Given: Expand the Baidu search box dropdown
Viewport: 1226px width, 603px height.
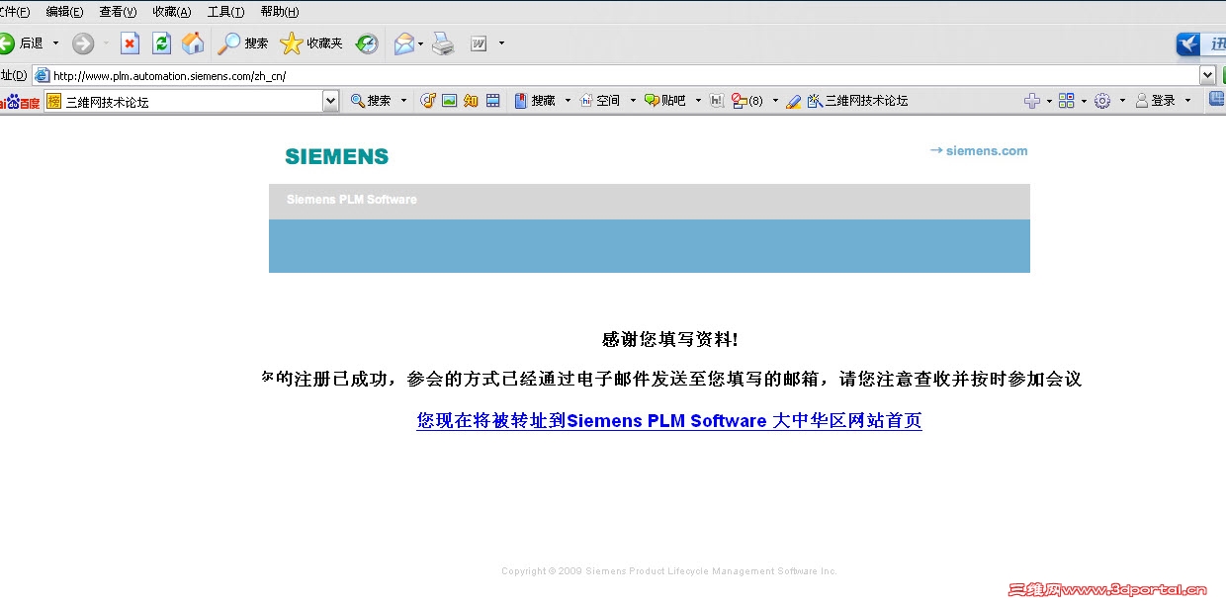Looking at the screenshot, I should click(330, 101).
